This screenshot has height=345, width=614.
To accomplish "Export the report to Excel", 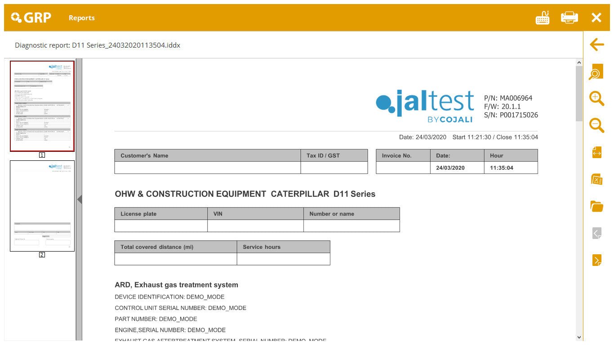I will [596, 179].
